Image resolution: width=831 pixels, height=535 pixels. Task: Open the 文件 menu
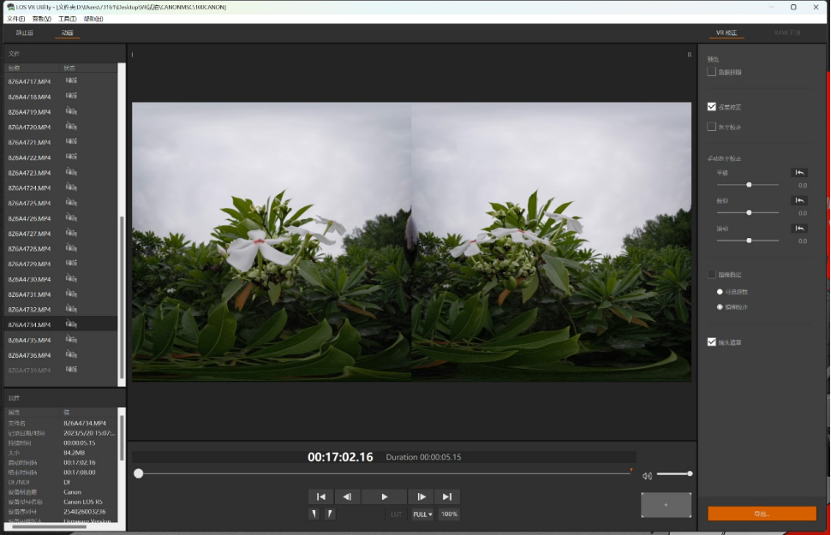click(16, 18)
